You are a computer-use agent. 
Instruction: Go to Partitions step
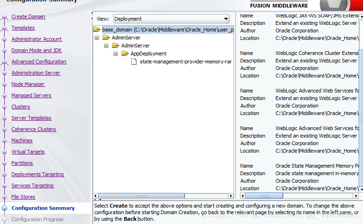[x=22, y=163]
